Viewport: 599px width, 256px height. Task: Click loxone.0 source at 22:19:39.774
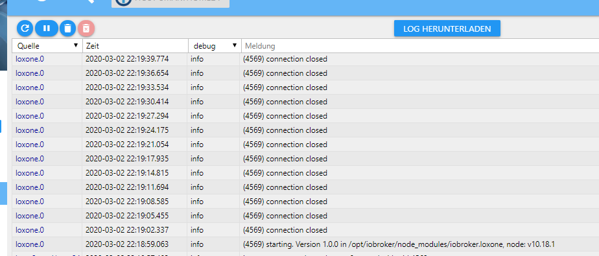[x=30, y=59]
